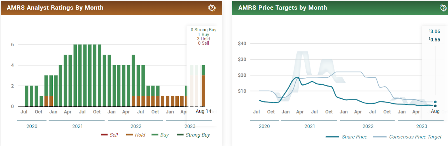Toggle the Share Price legend entry
Image resolution: width=448 pixels, height=146 pixels.
(346, 137)
